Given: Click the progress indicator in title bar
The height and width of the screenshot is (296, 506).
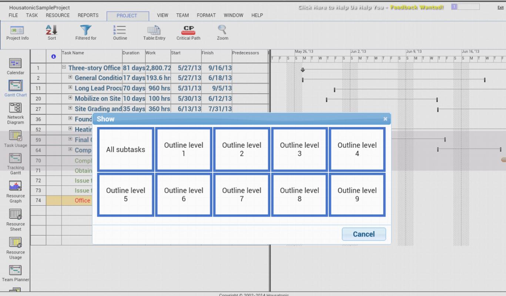Looking at the screenshot, I should [465, 7].
